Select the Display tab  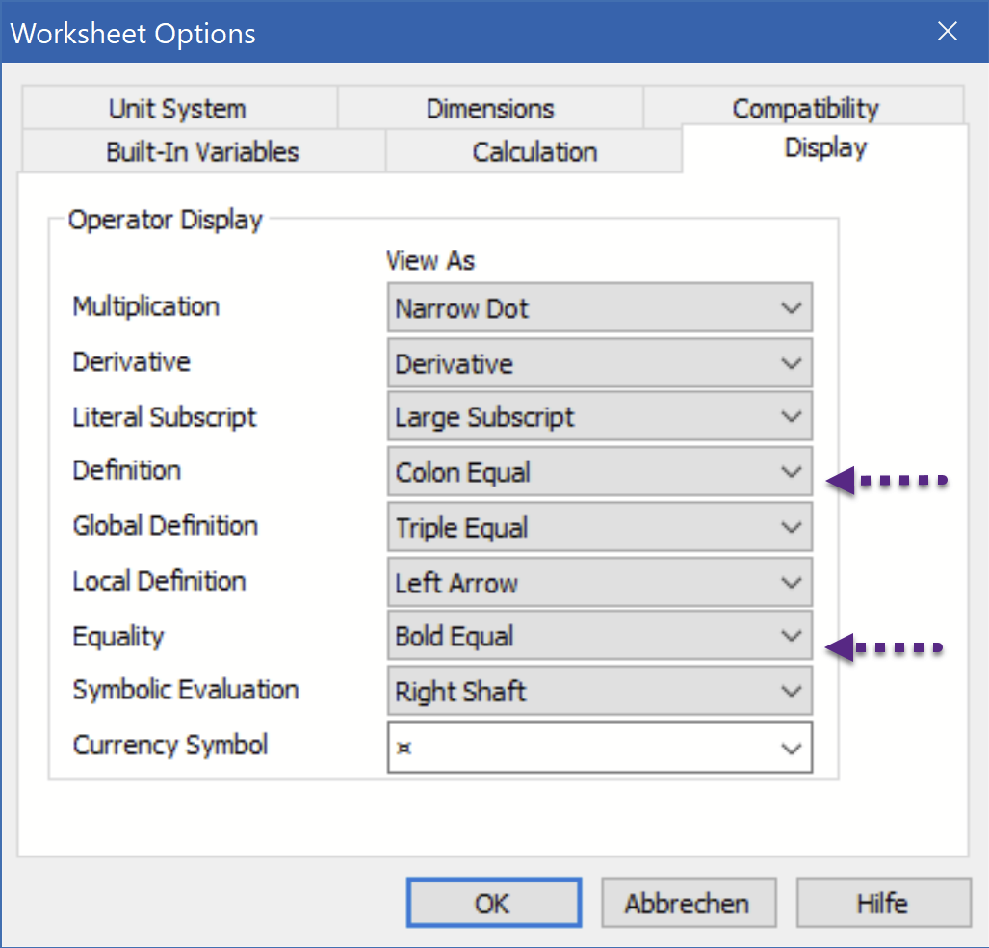pos(825,148)
